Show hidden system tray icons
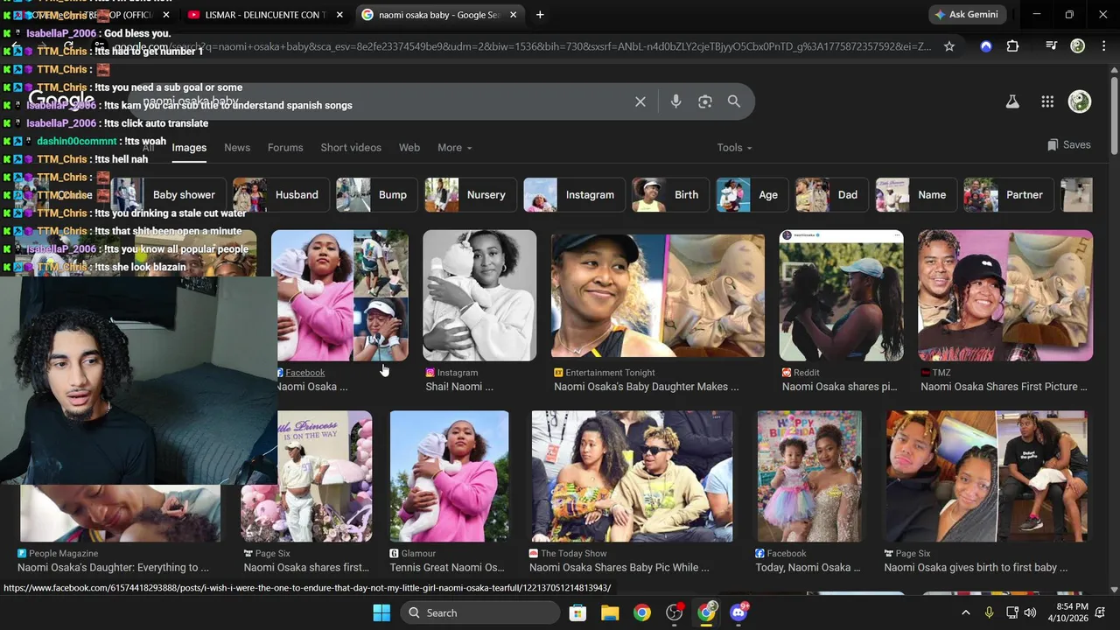Viewport: 1120px width, 630px height. pos(965,612)
